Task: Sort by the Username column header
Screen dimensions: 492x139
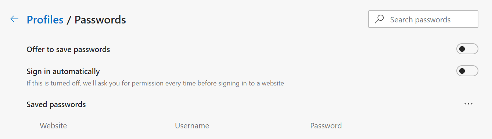Action: [192, 126]
